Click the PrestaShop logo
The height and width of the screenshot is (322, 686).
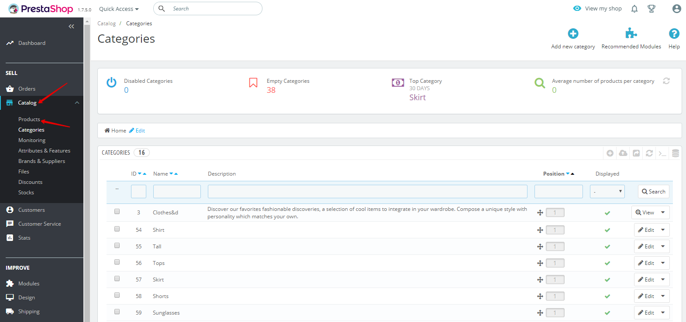(41, 9)
